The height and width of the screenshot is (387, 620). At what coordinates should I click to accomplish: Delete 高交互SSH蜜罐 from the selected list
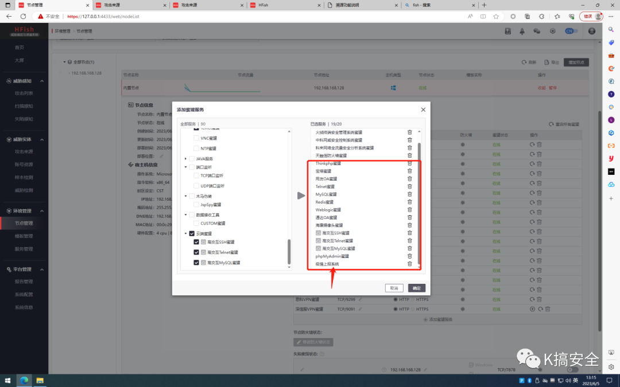[410, 233]
